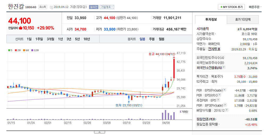Select the 1주일 line chart period
Image resolution: width=264 pixels, height=135 pixels.
(39, 39)
